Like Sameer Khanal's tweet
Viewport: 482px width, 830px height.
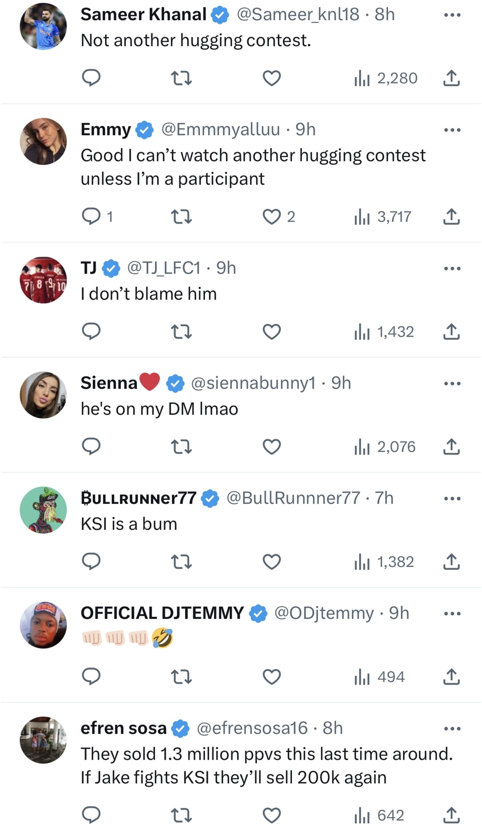pyautogui.click(x=272, y=78)
